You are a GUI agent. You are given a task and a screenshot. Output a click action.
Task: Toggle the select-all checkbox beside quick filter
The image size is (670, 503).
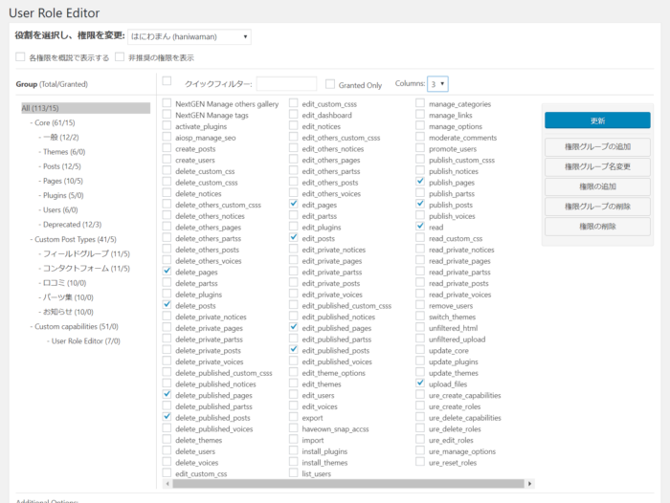coord(167,81)
